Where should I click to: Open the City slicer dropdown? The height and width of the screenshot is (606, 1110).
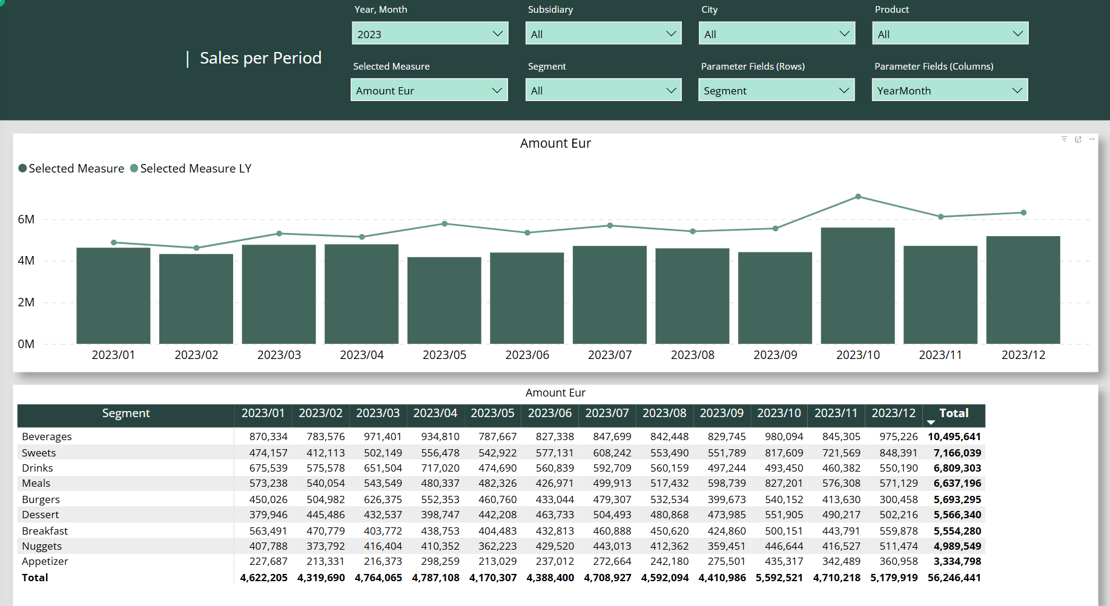click(x=777, y=34)
